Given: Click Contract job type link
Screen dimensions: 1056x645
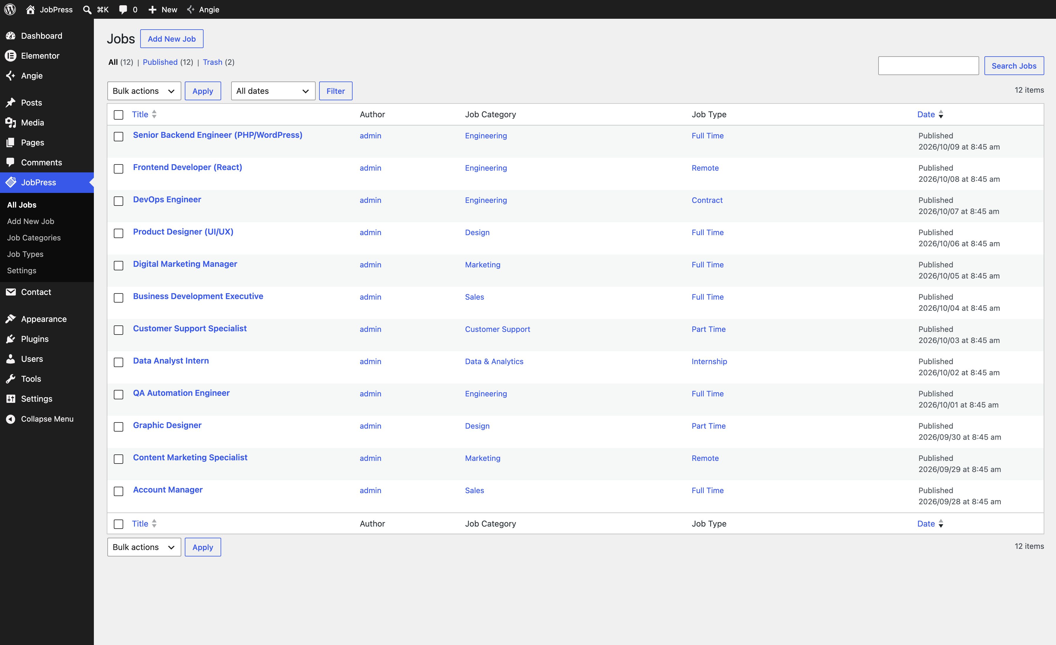Looking at the screenshot, I should [x=707, y=200].
